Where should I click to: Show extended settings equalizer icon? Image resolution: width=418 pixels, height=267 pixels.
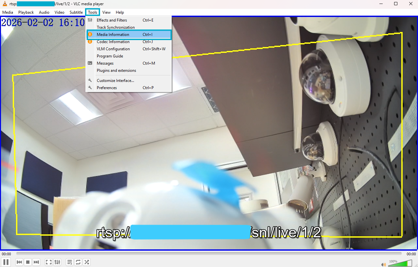[x=57, y=262]
